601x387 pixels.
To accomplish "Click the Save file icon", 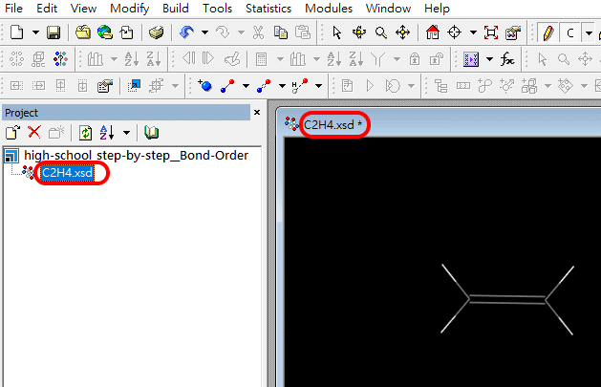I will (54, 32).
